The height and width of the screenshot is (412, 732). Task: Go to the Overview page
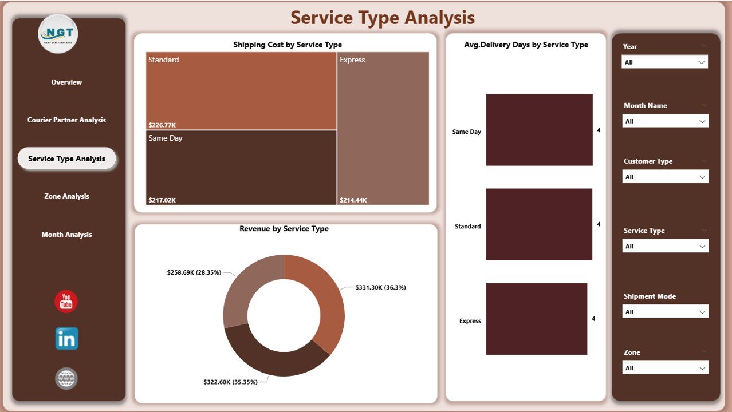pos(66,82)
